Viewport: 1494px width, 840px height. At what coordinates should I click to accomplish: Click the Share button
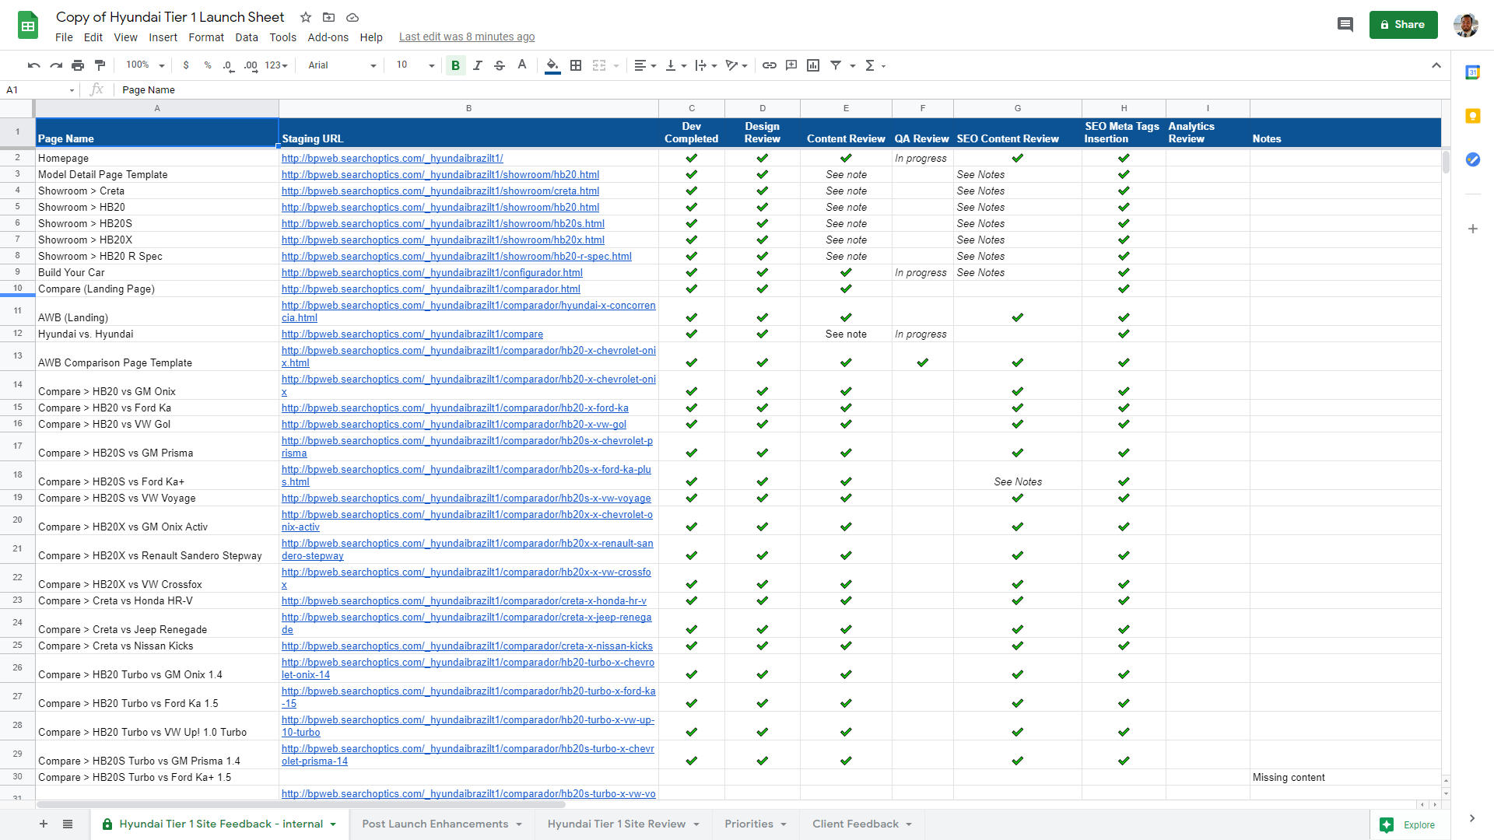(1403, 25)
